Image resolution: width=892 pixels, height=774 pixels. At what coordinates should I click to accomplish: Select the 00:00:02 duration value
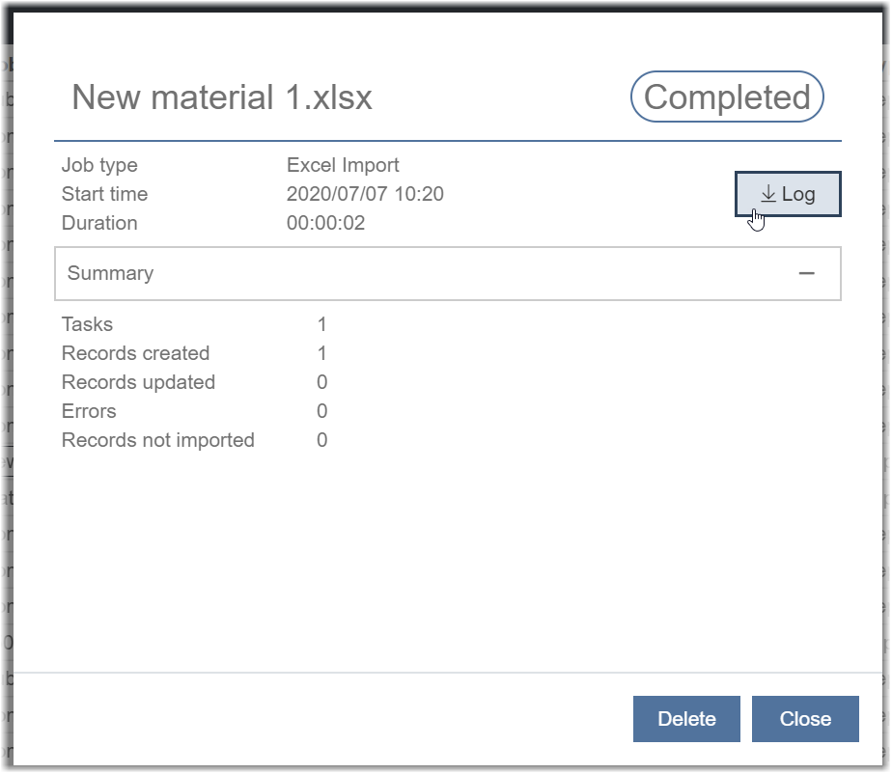[x=325, y=223]
